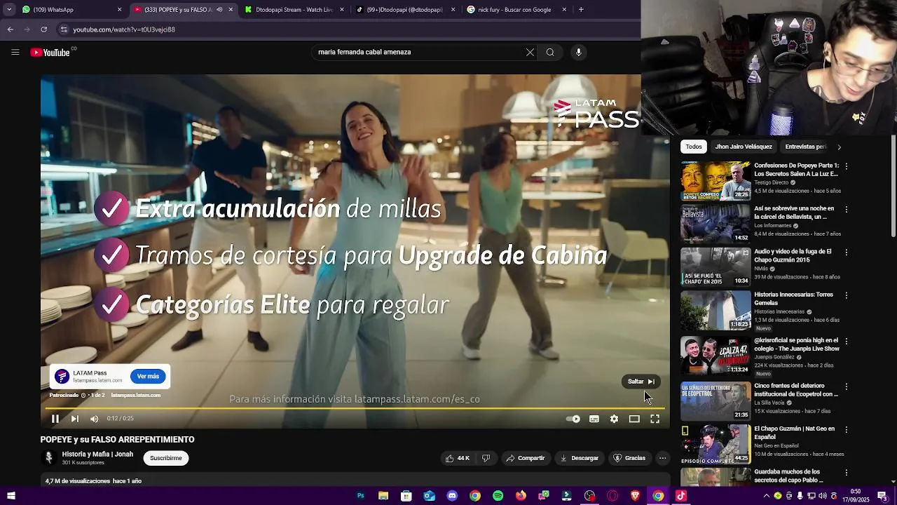Toggle the autoplay switch in the player
The image size is (897, 505).
(x=573, y=419)
